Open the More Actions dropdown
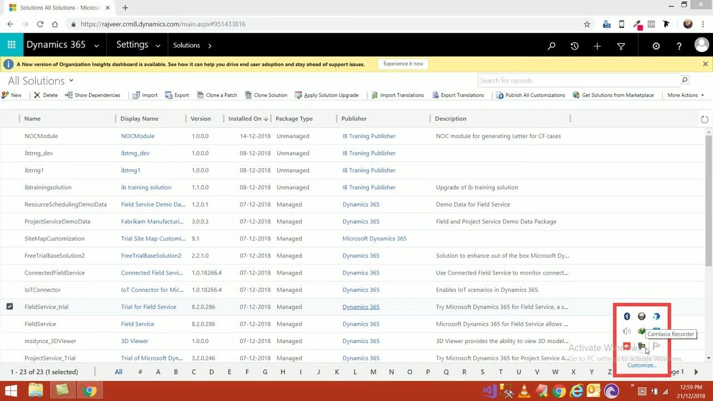Image resolution: width=713 pixels, height=401 pixels. [686, 95]
